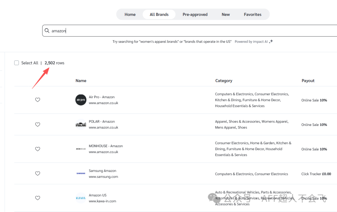The width and height of the screenshot is (337, 212).
Task: Click the Click Tracker £0.00 payout
Action: tap(316, 174)
